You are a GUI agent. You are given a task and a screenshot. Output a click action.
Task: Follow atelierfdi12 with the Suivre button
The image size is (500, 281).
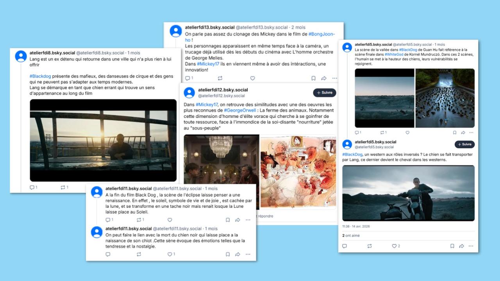coord(325,92)
